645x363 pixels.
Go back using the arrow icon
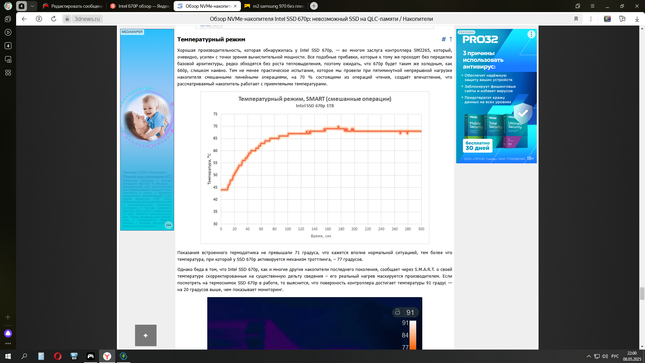24,19
